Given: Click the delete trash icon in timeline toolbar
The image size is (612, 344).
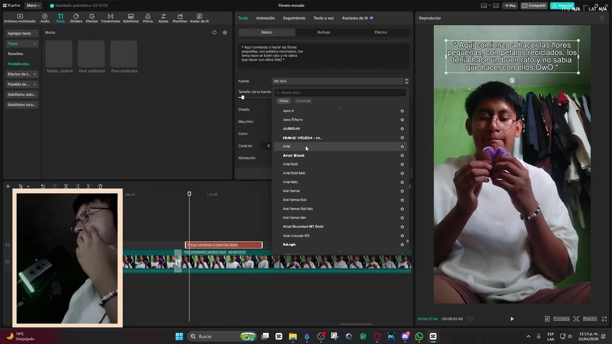Looking at the screenshot, I should point(100,186).
